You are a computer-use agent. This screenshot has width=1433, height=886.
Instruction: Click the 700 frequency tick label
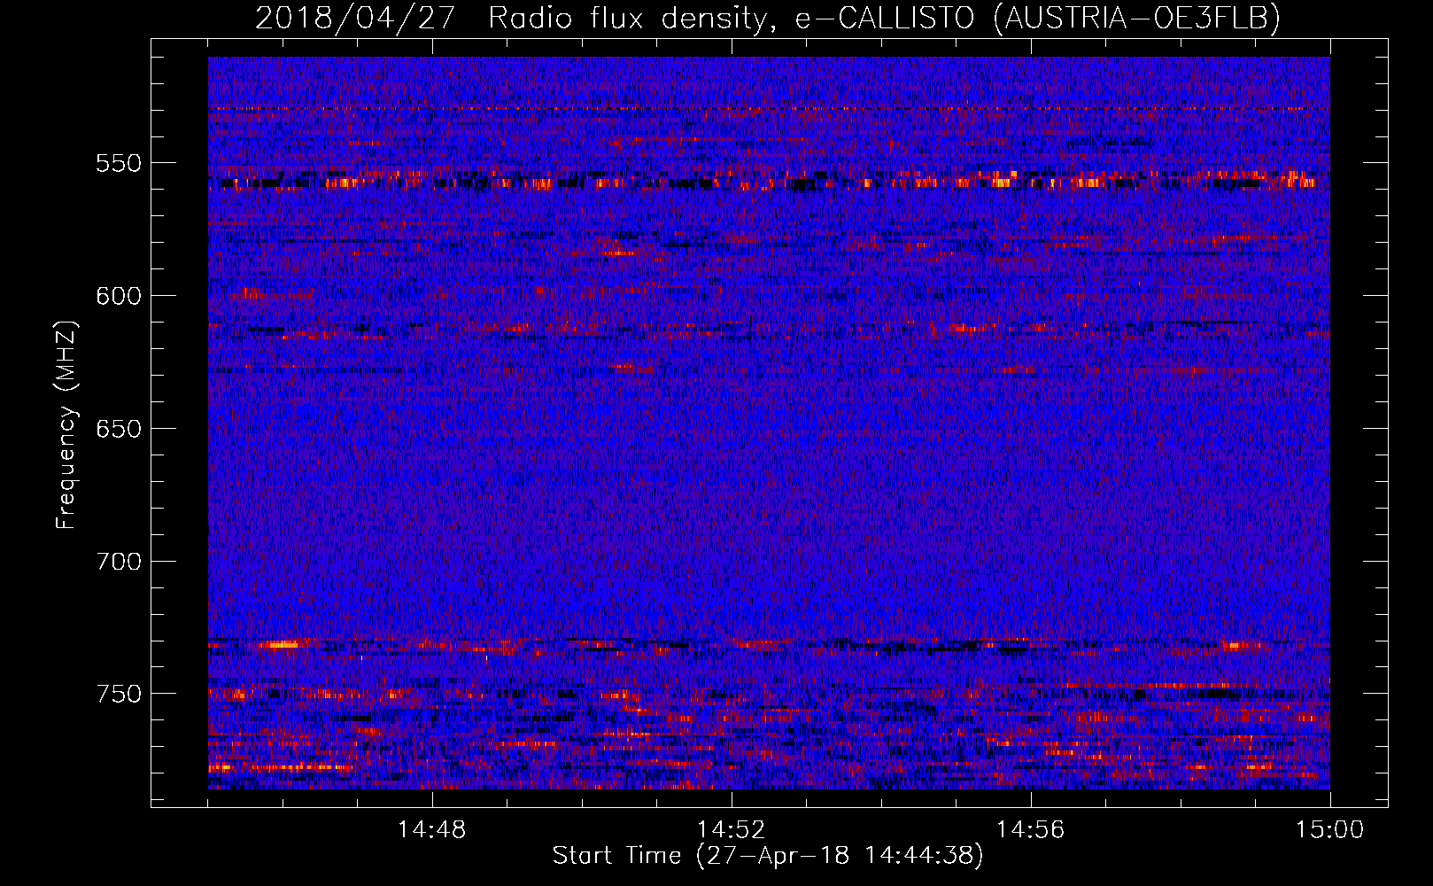click(x=119, y=562)
